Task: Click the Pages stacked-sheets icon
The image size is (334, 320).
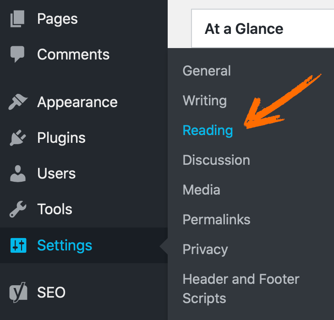Action: tap(17, 19)
